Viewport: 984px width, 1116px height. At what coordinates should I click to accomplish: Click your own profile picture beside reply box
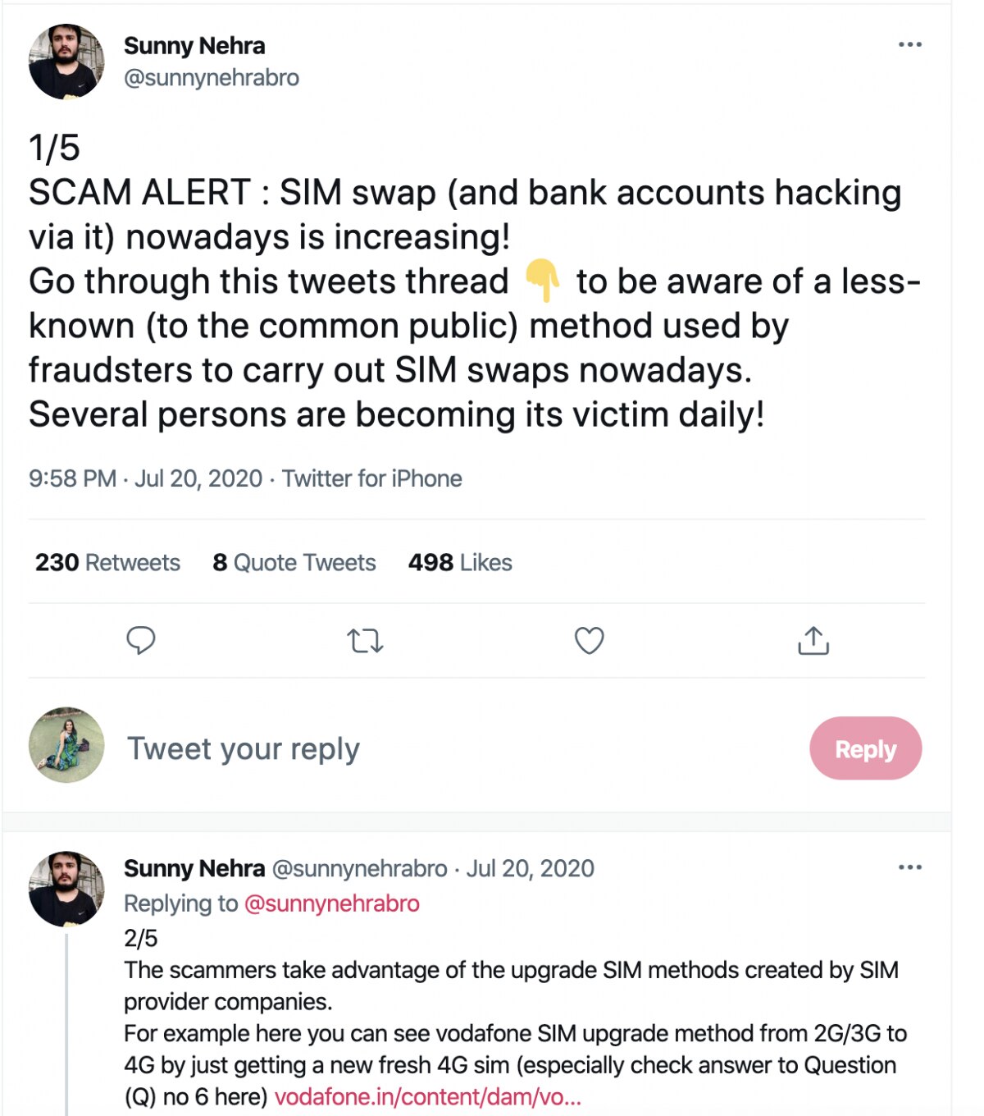[66, 744]
